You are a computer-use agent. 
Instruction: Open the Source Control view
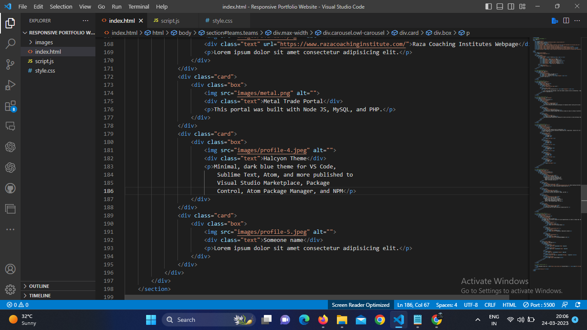coord(10,64)
